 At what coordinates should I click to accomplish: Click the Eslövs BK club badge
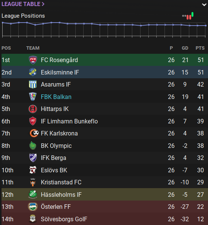coord(33,170)
